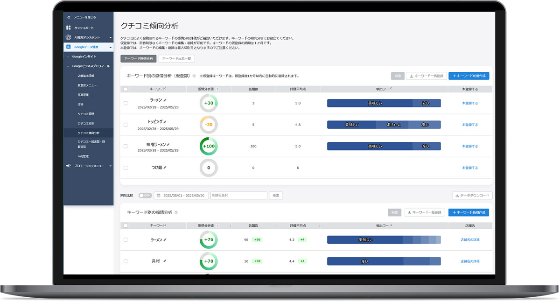Click the 美味しい bar segment for 味噌ラーメン
560x302 pixels.
tap(375, 146)
